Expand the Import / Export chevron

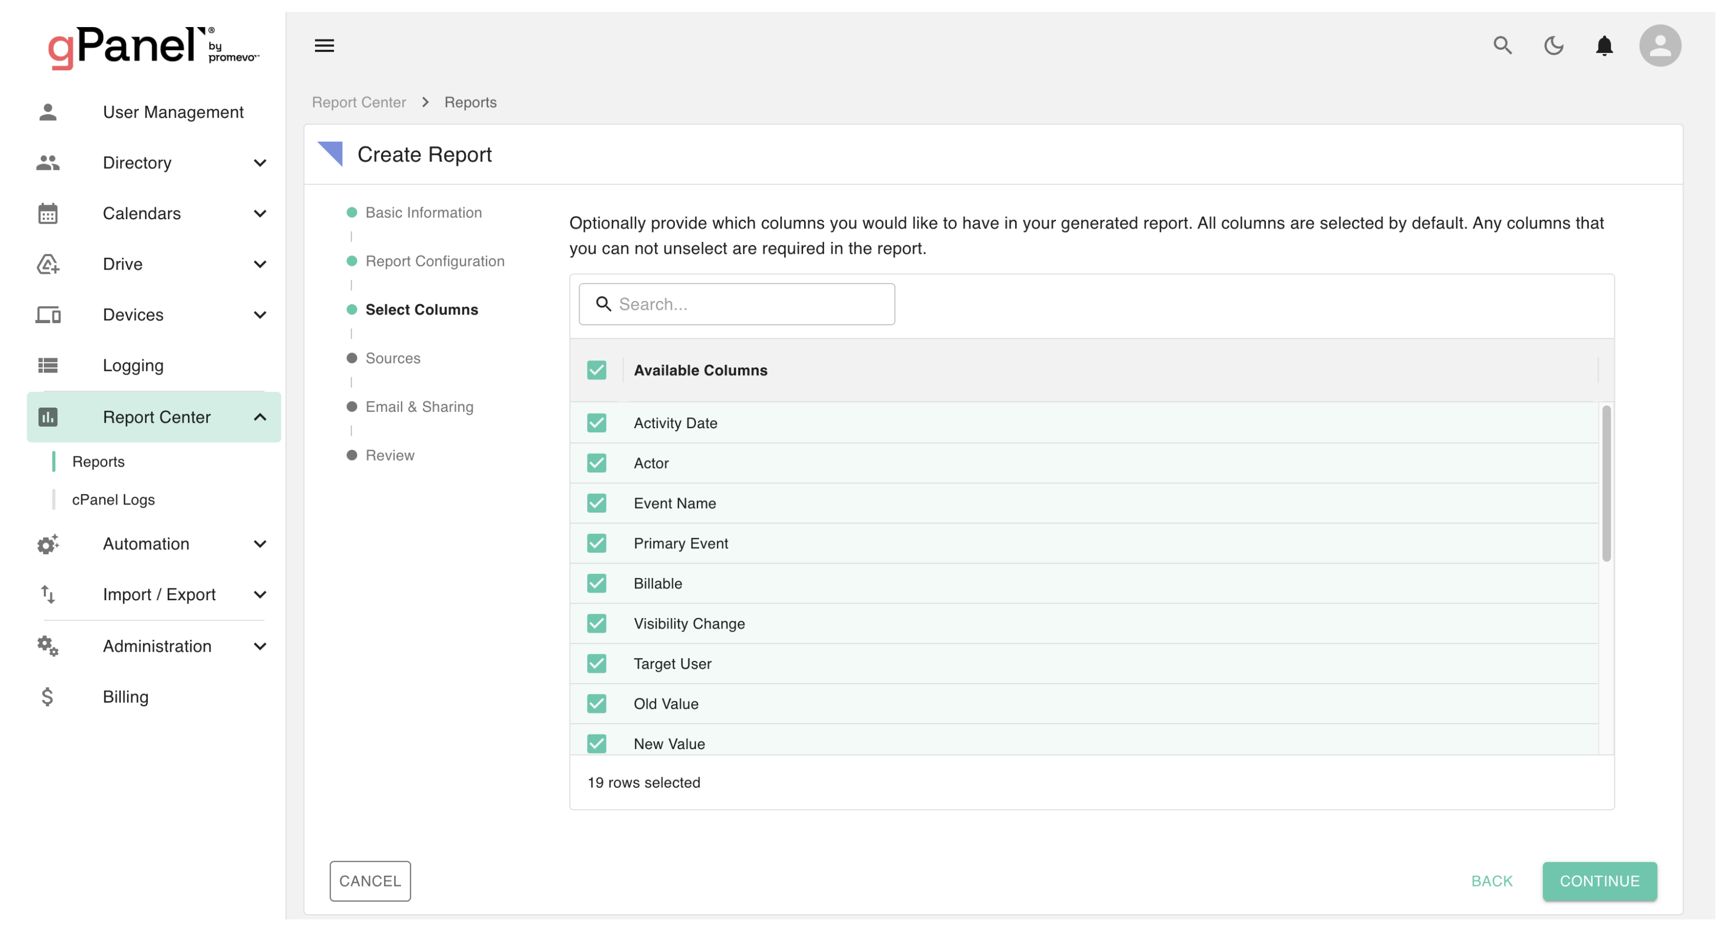tap(259, 594)
